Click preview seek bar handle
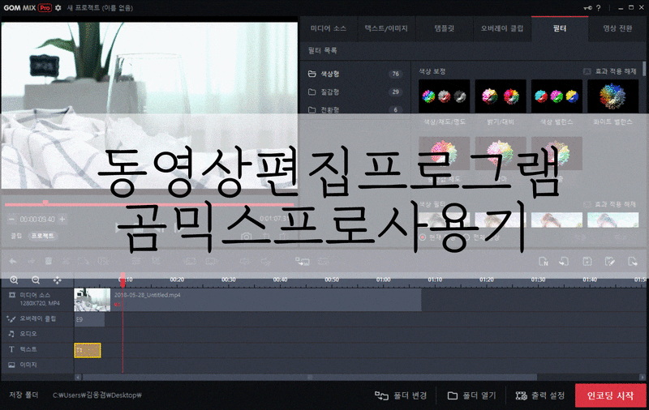 coord(45,203)
